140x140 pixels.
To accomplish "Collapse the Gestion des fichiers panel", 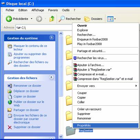I will click(51, 77).
